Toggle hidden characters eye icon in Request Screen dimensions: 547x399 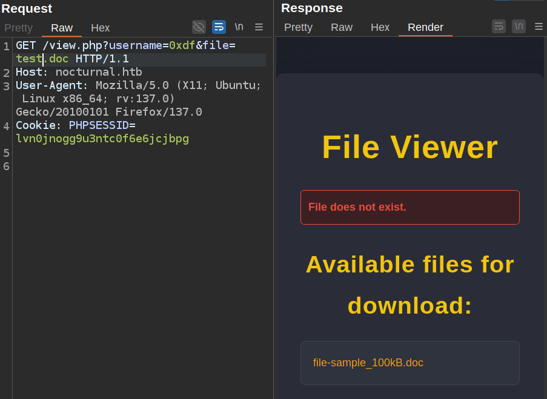(199, 27)
